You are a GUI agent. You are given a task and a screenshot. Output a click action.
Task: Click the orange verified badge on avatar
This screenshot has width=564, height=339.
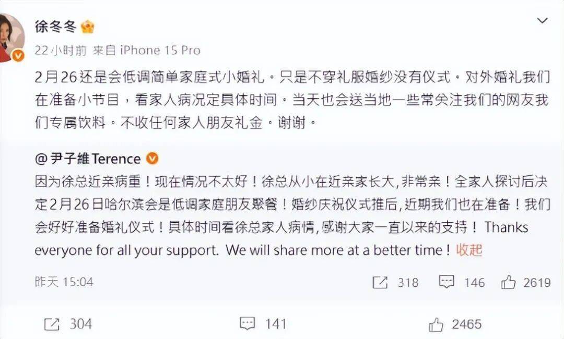click(x=18, y=56)
